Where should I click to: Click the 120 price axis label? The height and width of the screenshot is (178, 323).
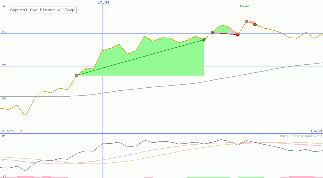[4, 65]
